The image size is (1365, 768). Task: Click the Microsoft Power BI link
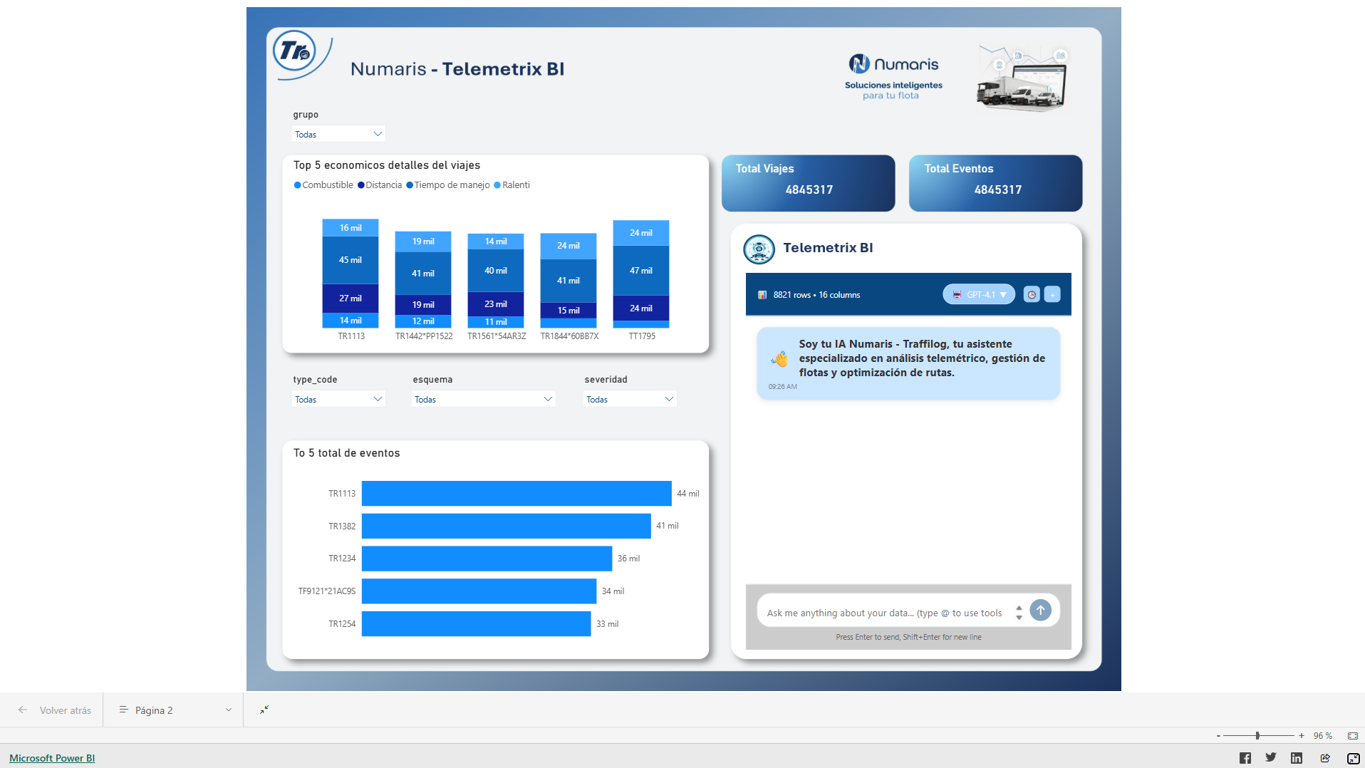tap(51, 758)
